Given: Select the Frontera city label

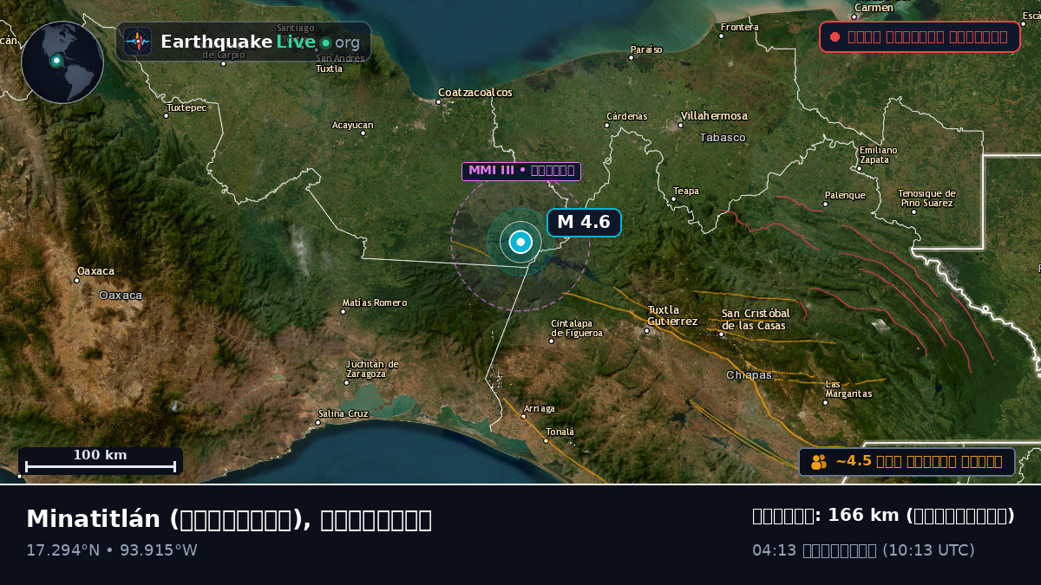Looking at the screenshot, I should 739,28.
